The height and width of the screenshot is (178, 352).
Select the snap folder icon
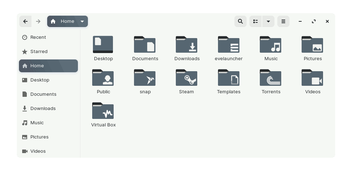click(x=145, y=78)
